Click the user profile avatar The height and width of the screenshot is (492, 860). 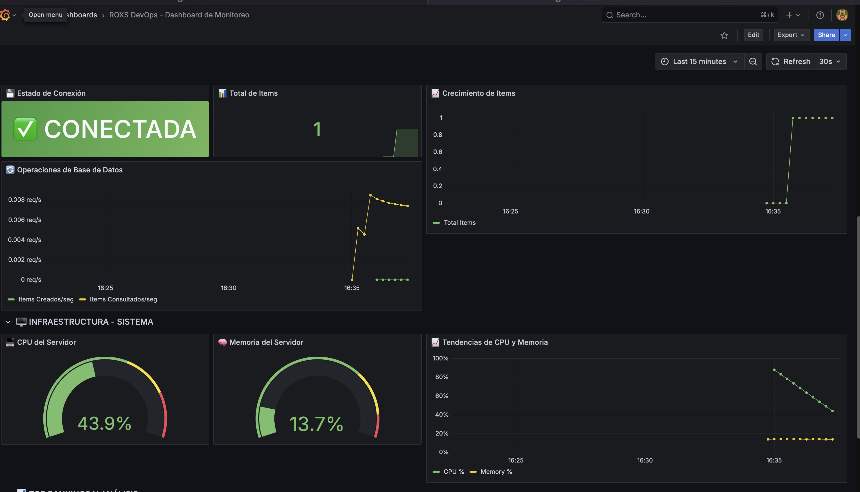coord(842,15)
